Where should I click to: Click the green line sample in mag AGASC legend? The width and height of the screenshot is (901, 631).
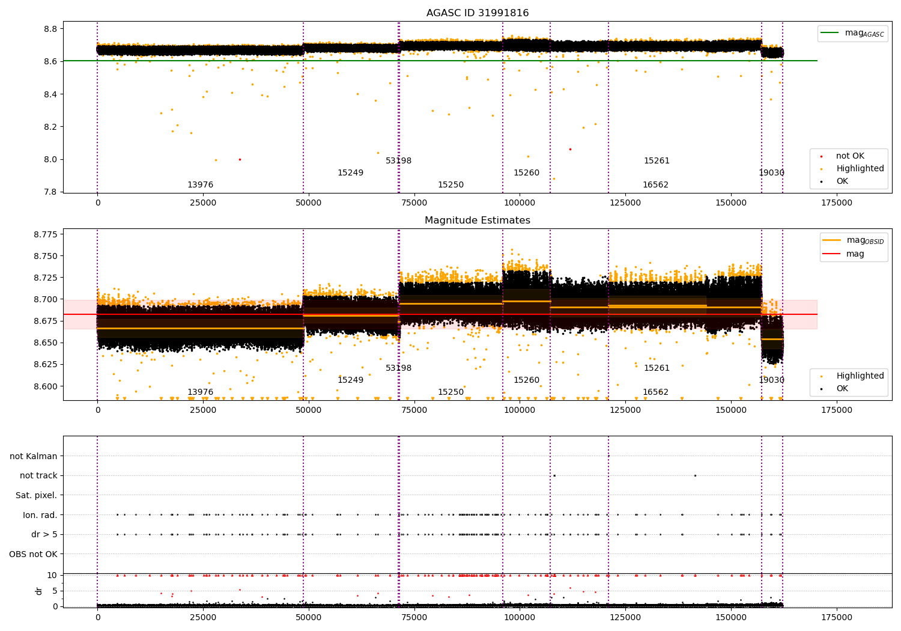click(831, 33)
